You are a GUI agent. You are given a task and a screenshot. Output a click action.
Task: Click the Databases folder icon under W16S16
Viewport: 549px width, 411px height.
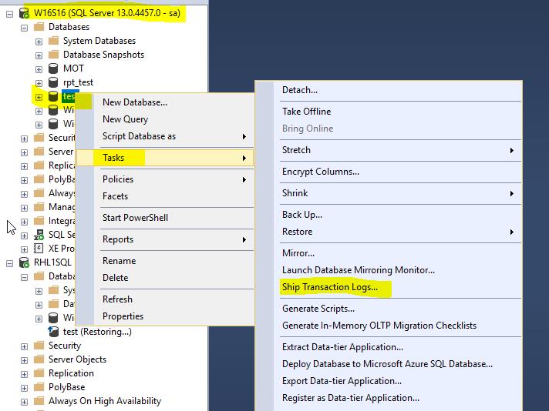pyautogui.click(x=39, y=27)
